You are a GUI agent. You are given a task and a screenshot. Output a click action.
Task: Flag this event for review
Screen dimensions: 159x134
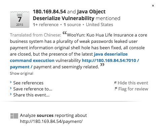pos(133,89)
